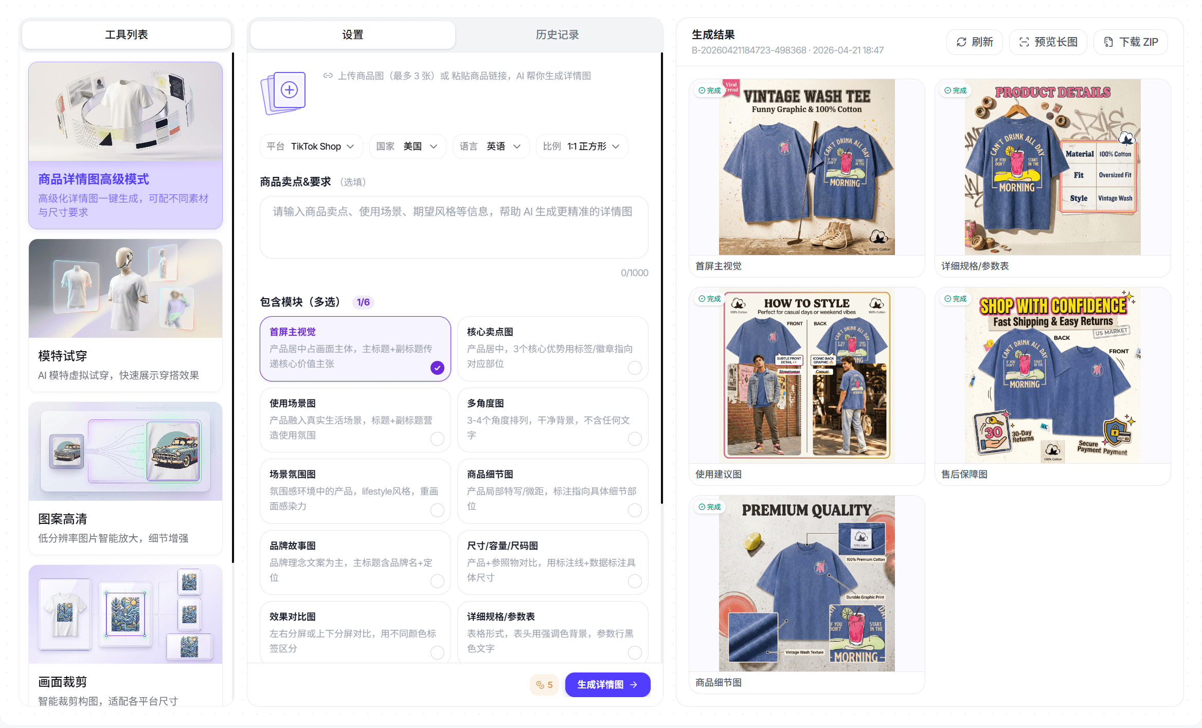1202x728 pixels.
Task: Click the 完成 status badge on 使用建议图 result
Action: coord(710,299)
